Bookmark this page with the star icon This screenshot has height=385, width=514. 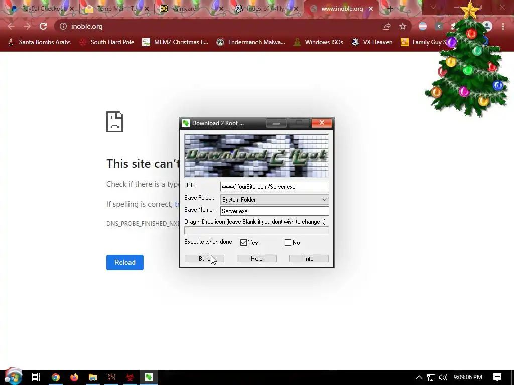403,26
